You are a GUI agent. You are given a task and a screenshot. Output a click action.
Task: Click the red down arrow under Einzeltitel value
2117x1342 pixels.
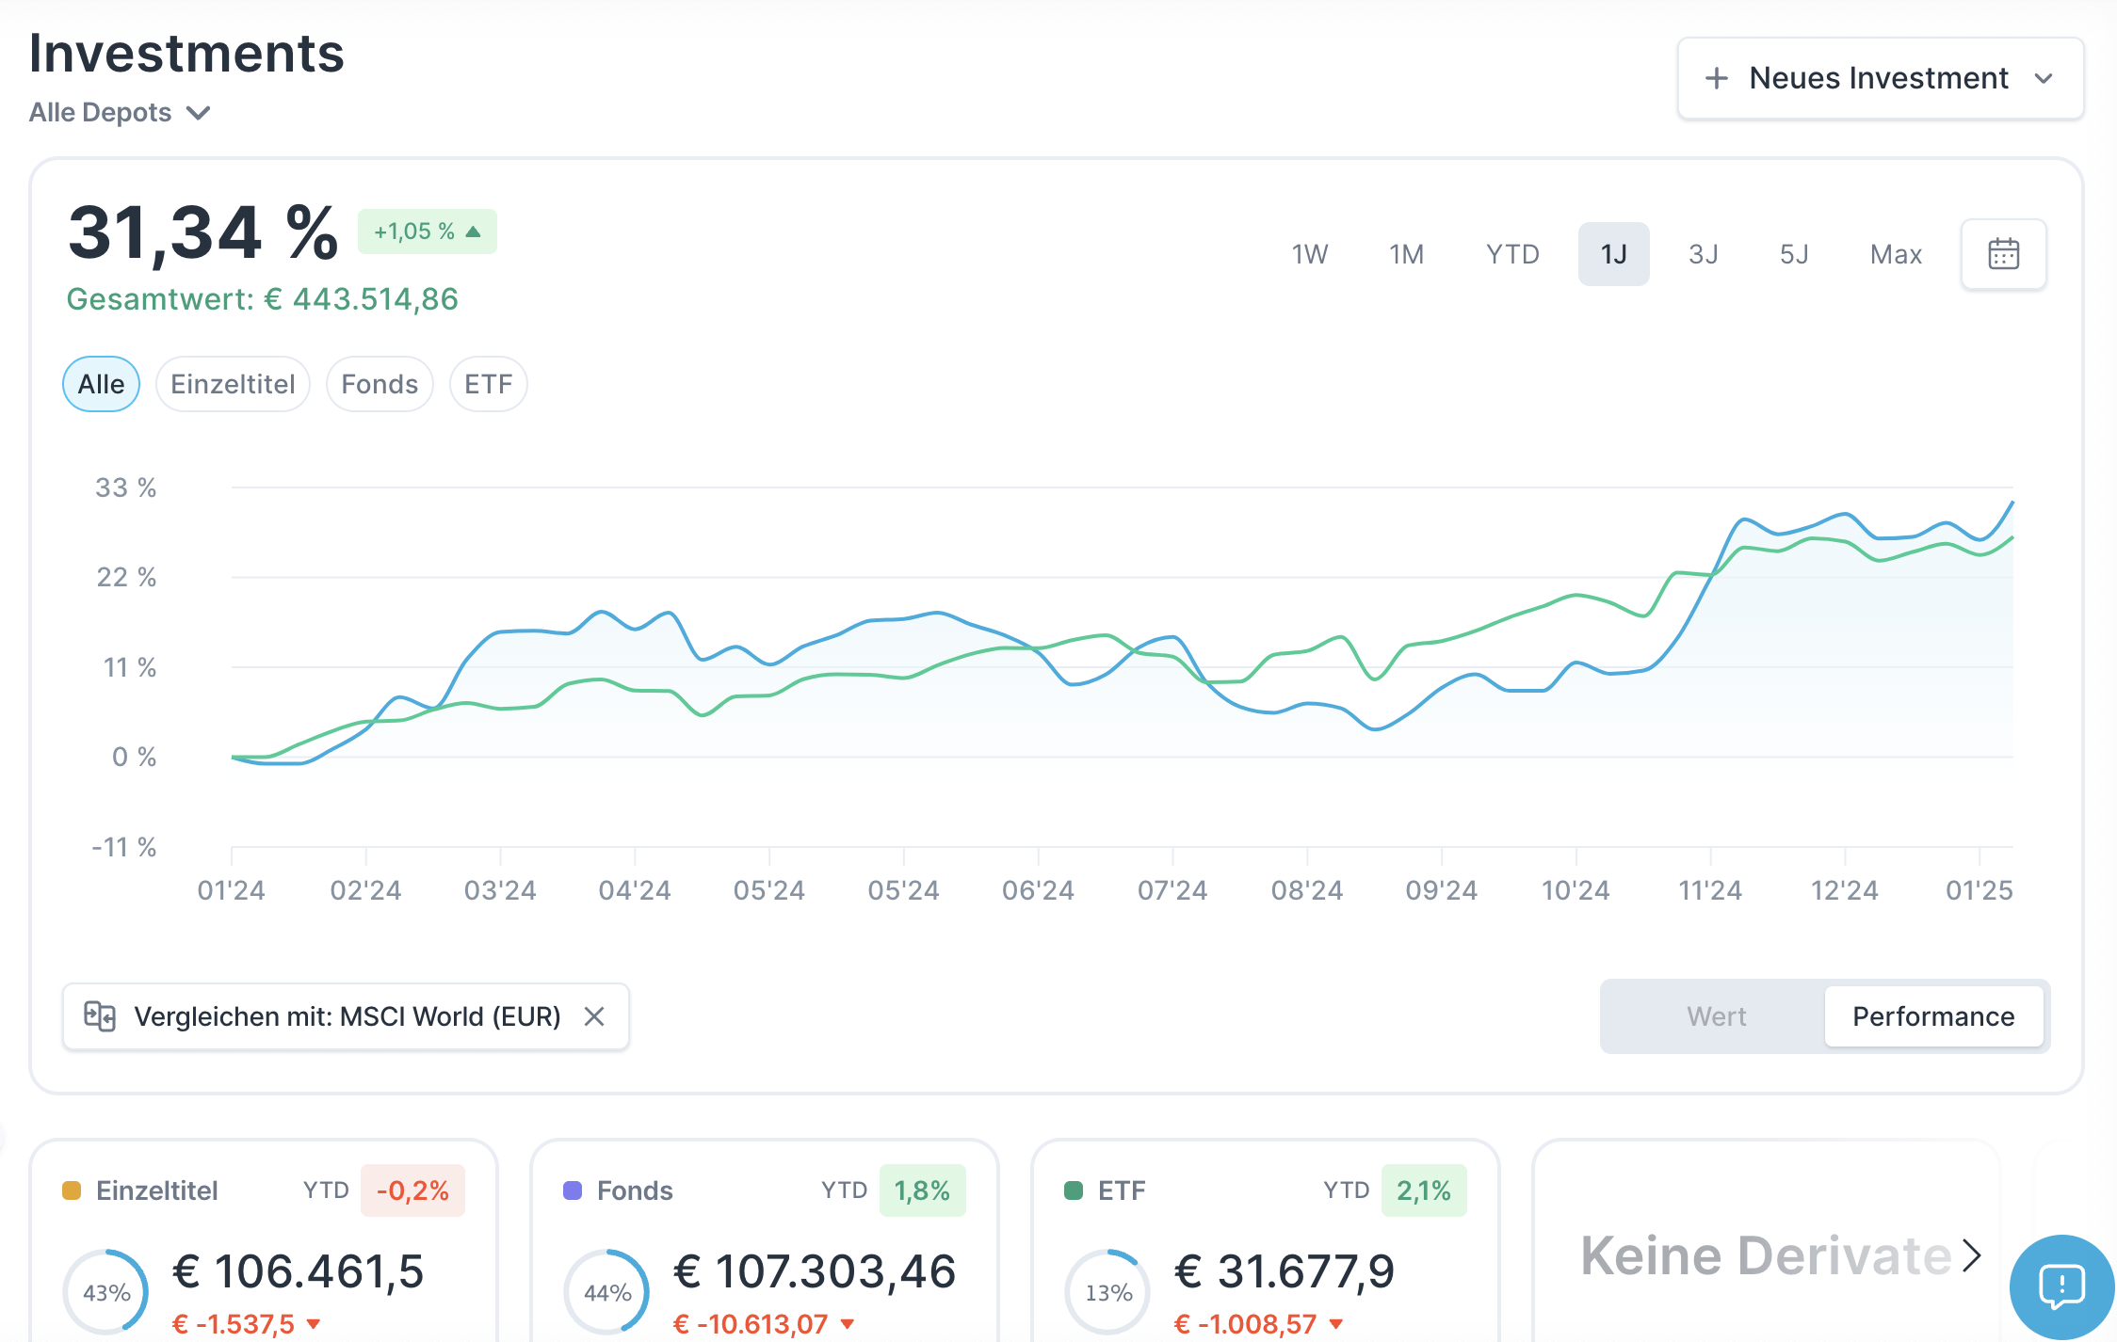(x=314, y=1324)
